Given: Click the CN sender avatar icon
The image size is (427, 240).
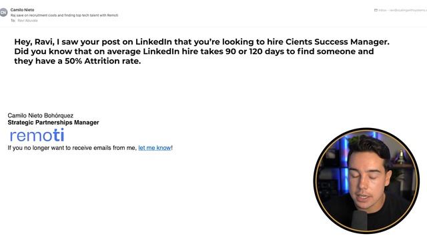Looking at the screenshot, I should [3, 13].
